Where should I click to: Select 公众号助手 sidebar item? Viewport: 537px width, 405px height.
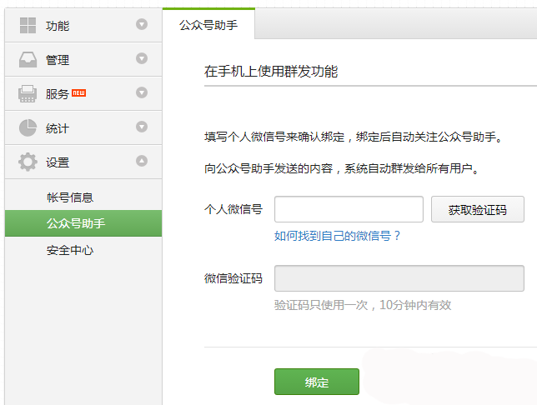coord(76,223)
